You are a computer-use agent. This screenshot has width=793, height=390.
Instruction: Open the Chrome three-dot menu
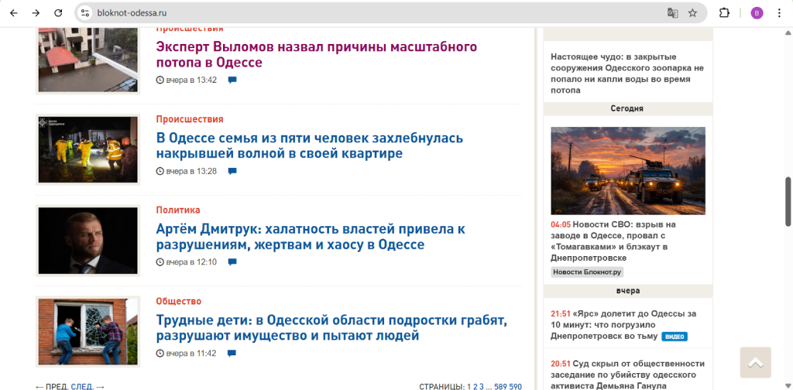tap(779, 13)
